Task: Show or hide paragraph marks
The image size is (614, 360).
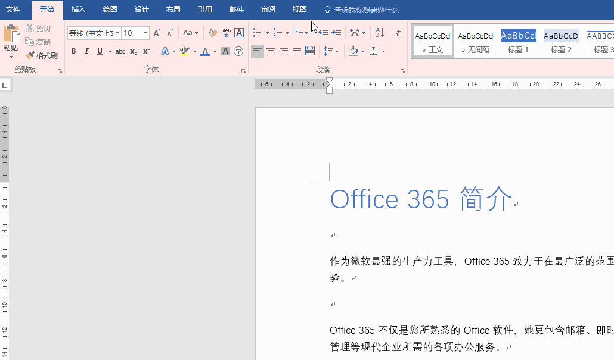Action: [x=398, y=33]
